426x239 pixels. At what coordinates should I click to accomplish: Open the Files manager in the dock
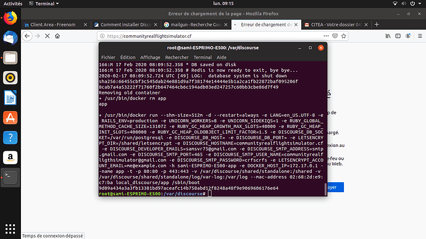10,58
